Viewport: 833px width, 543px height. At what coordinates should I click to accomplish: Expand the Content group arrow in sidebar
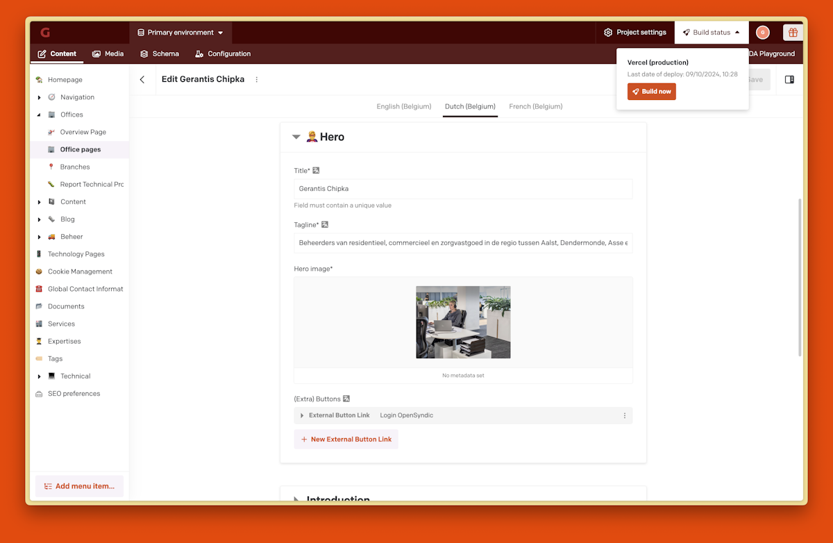tap(39, 202)
